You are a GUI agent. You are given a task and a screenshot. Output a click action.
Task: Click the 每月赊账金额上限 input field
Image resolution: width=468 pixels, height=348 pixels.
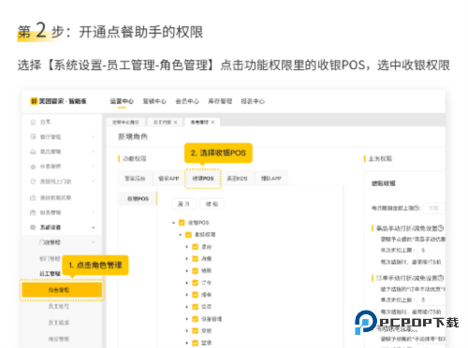pos(434,208)
